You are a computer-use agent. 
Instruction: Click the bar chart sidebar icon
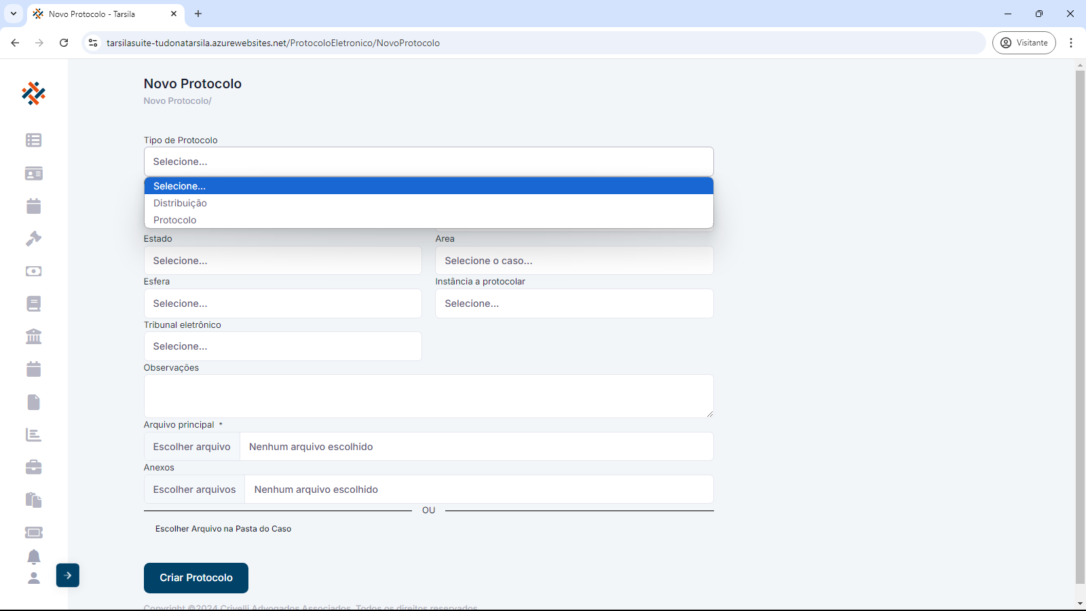33,434
